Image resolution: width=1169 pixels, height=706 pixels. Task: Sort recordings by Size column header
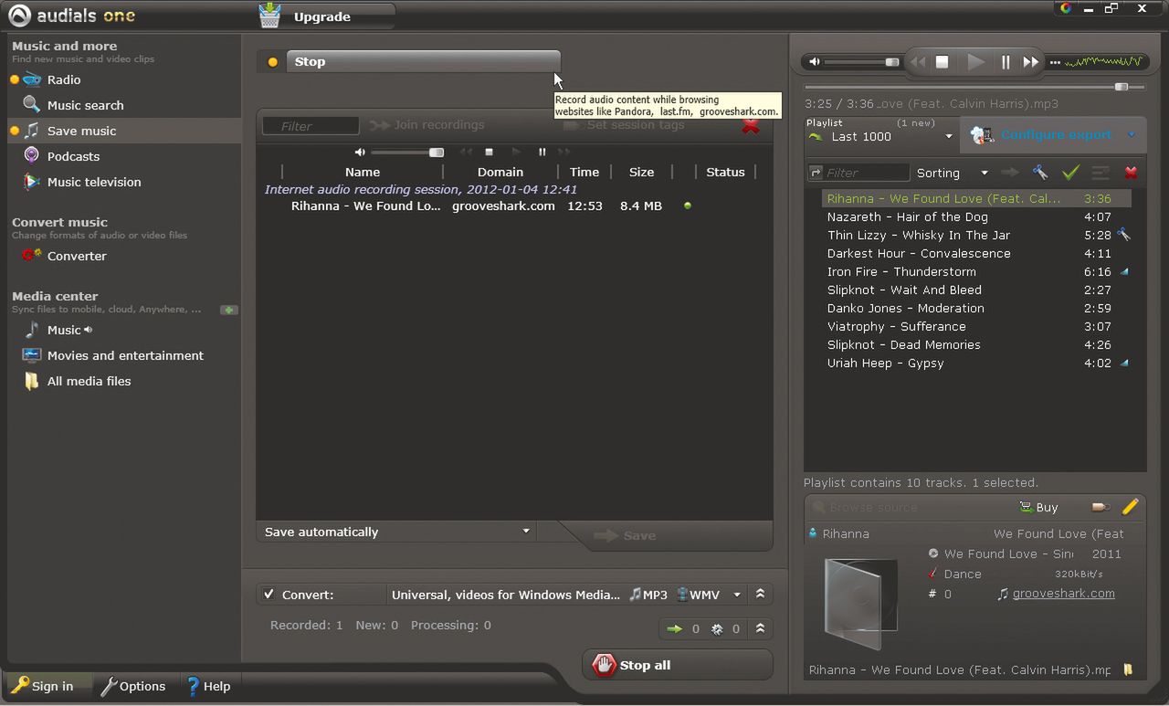(x=641, y=172)
